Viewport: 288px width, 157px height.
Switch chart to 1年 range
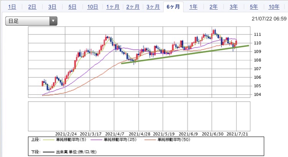click(x=193, y=7)
